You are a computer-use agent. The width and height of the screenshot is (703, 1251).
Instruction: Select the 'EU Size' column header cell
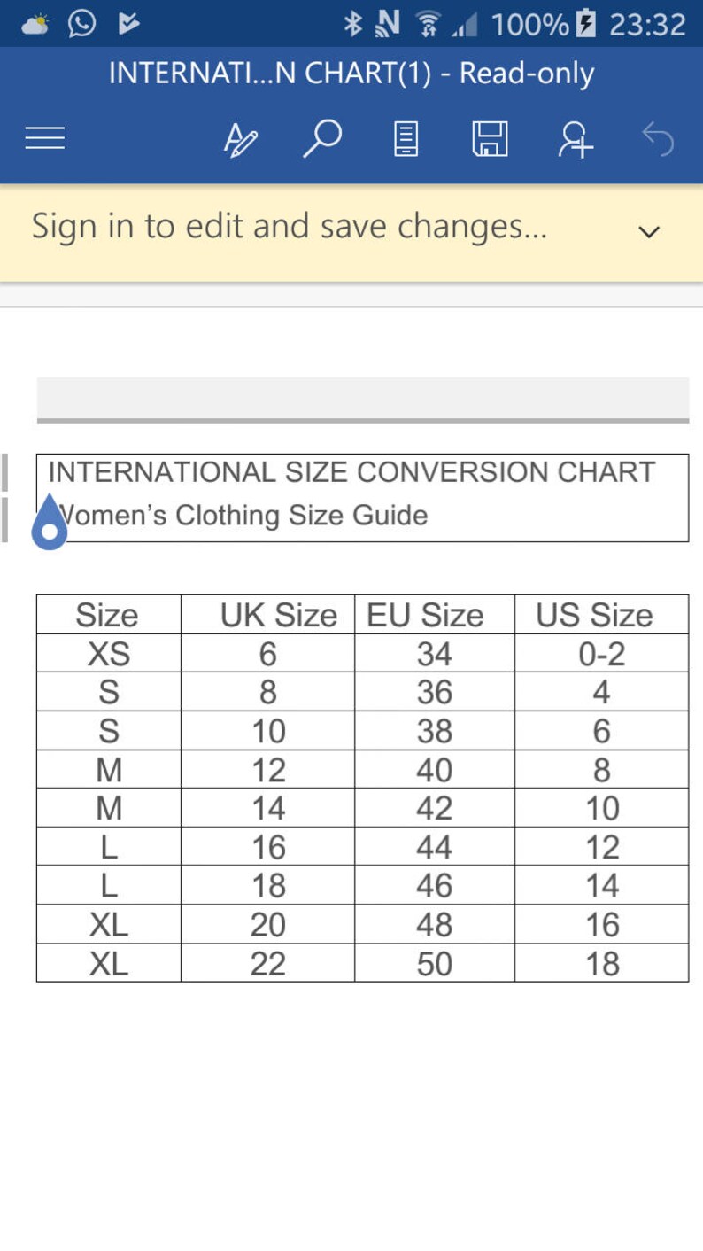434,614
